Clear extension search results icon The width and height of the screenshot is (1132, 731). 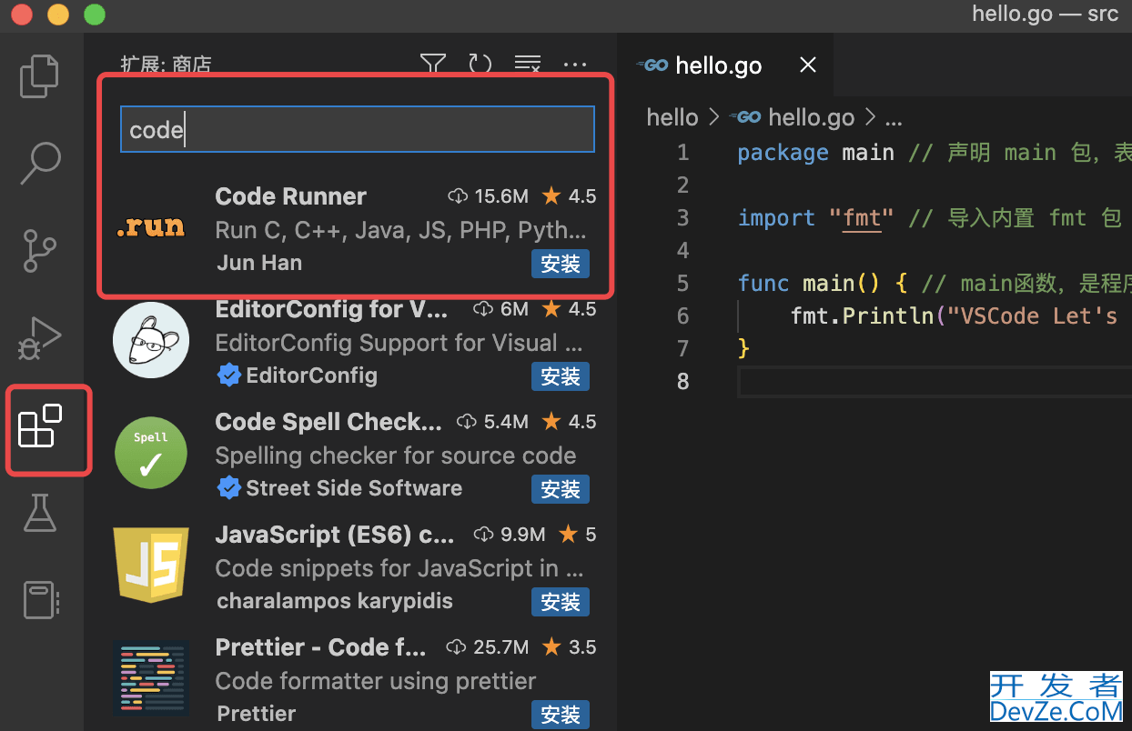pos(528,65)
